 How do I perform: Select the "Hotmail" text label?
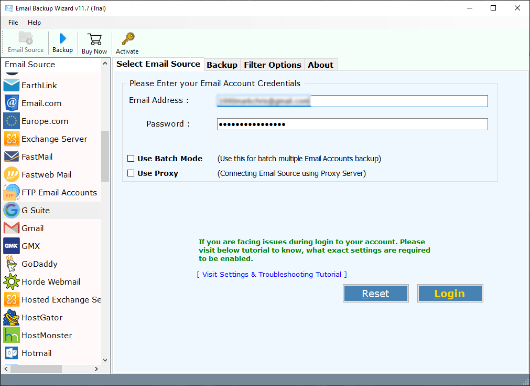pyautogui.click(x=37, y=353)
